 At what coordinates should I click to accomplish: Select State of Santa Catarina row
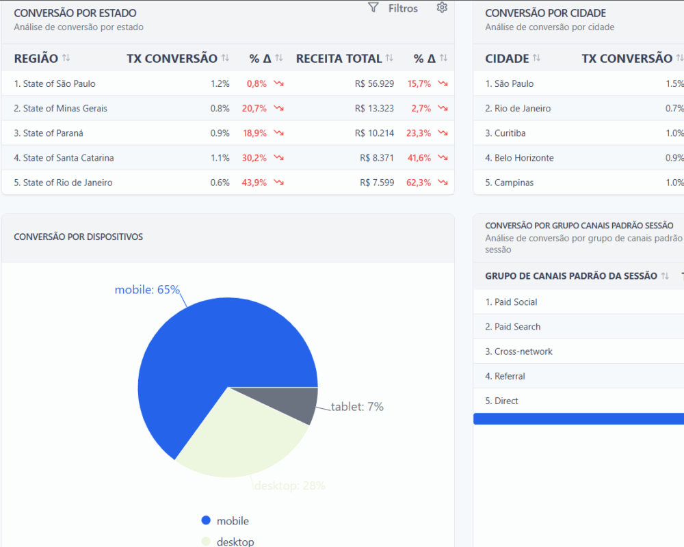228,157
